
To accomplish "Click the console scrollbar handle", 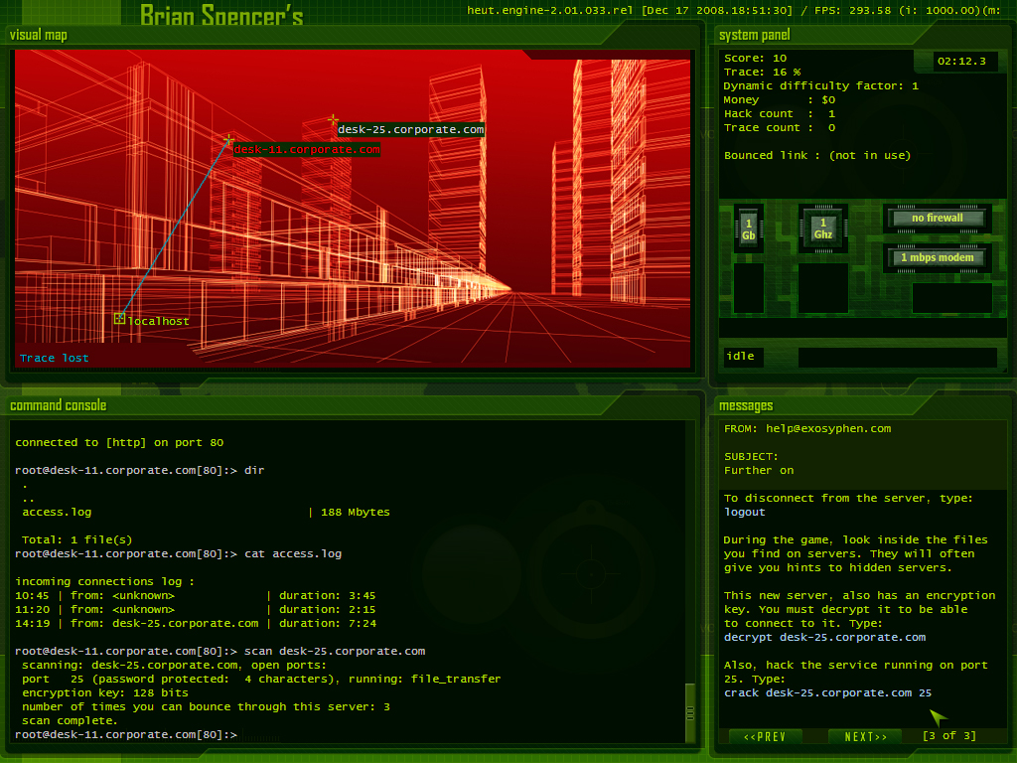I will coord(690,712).
